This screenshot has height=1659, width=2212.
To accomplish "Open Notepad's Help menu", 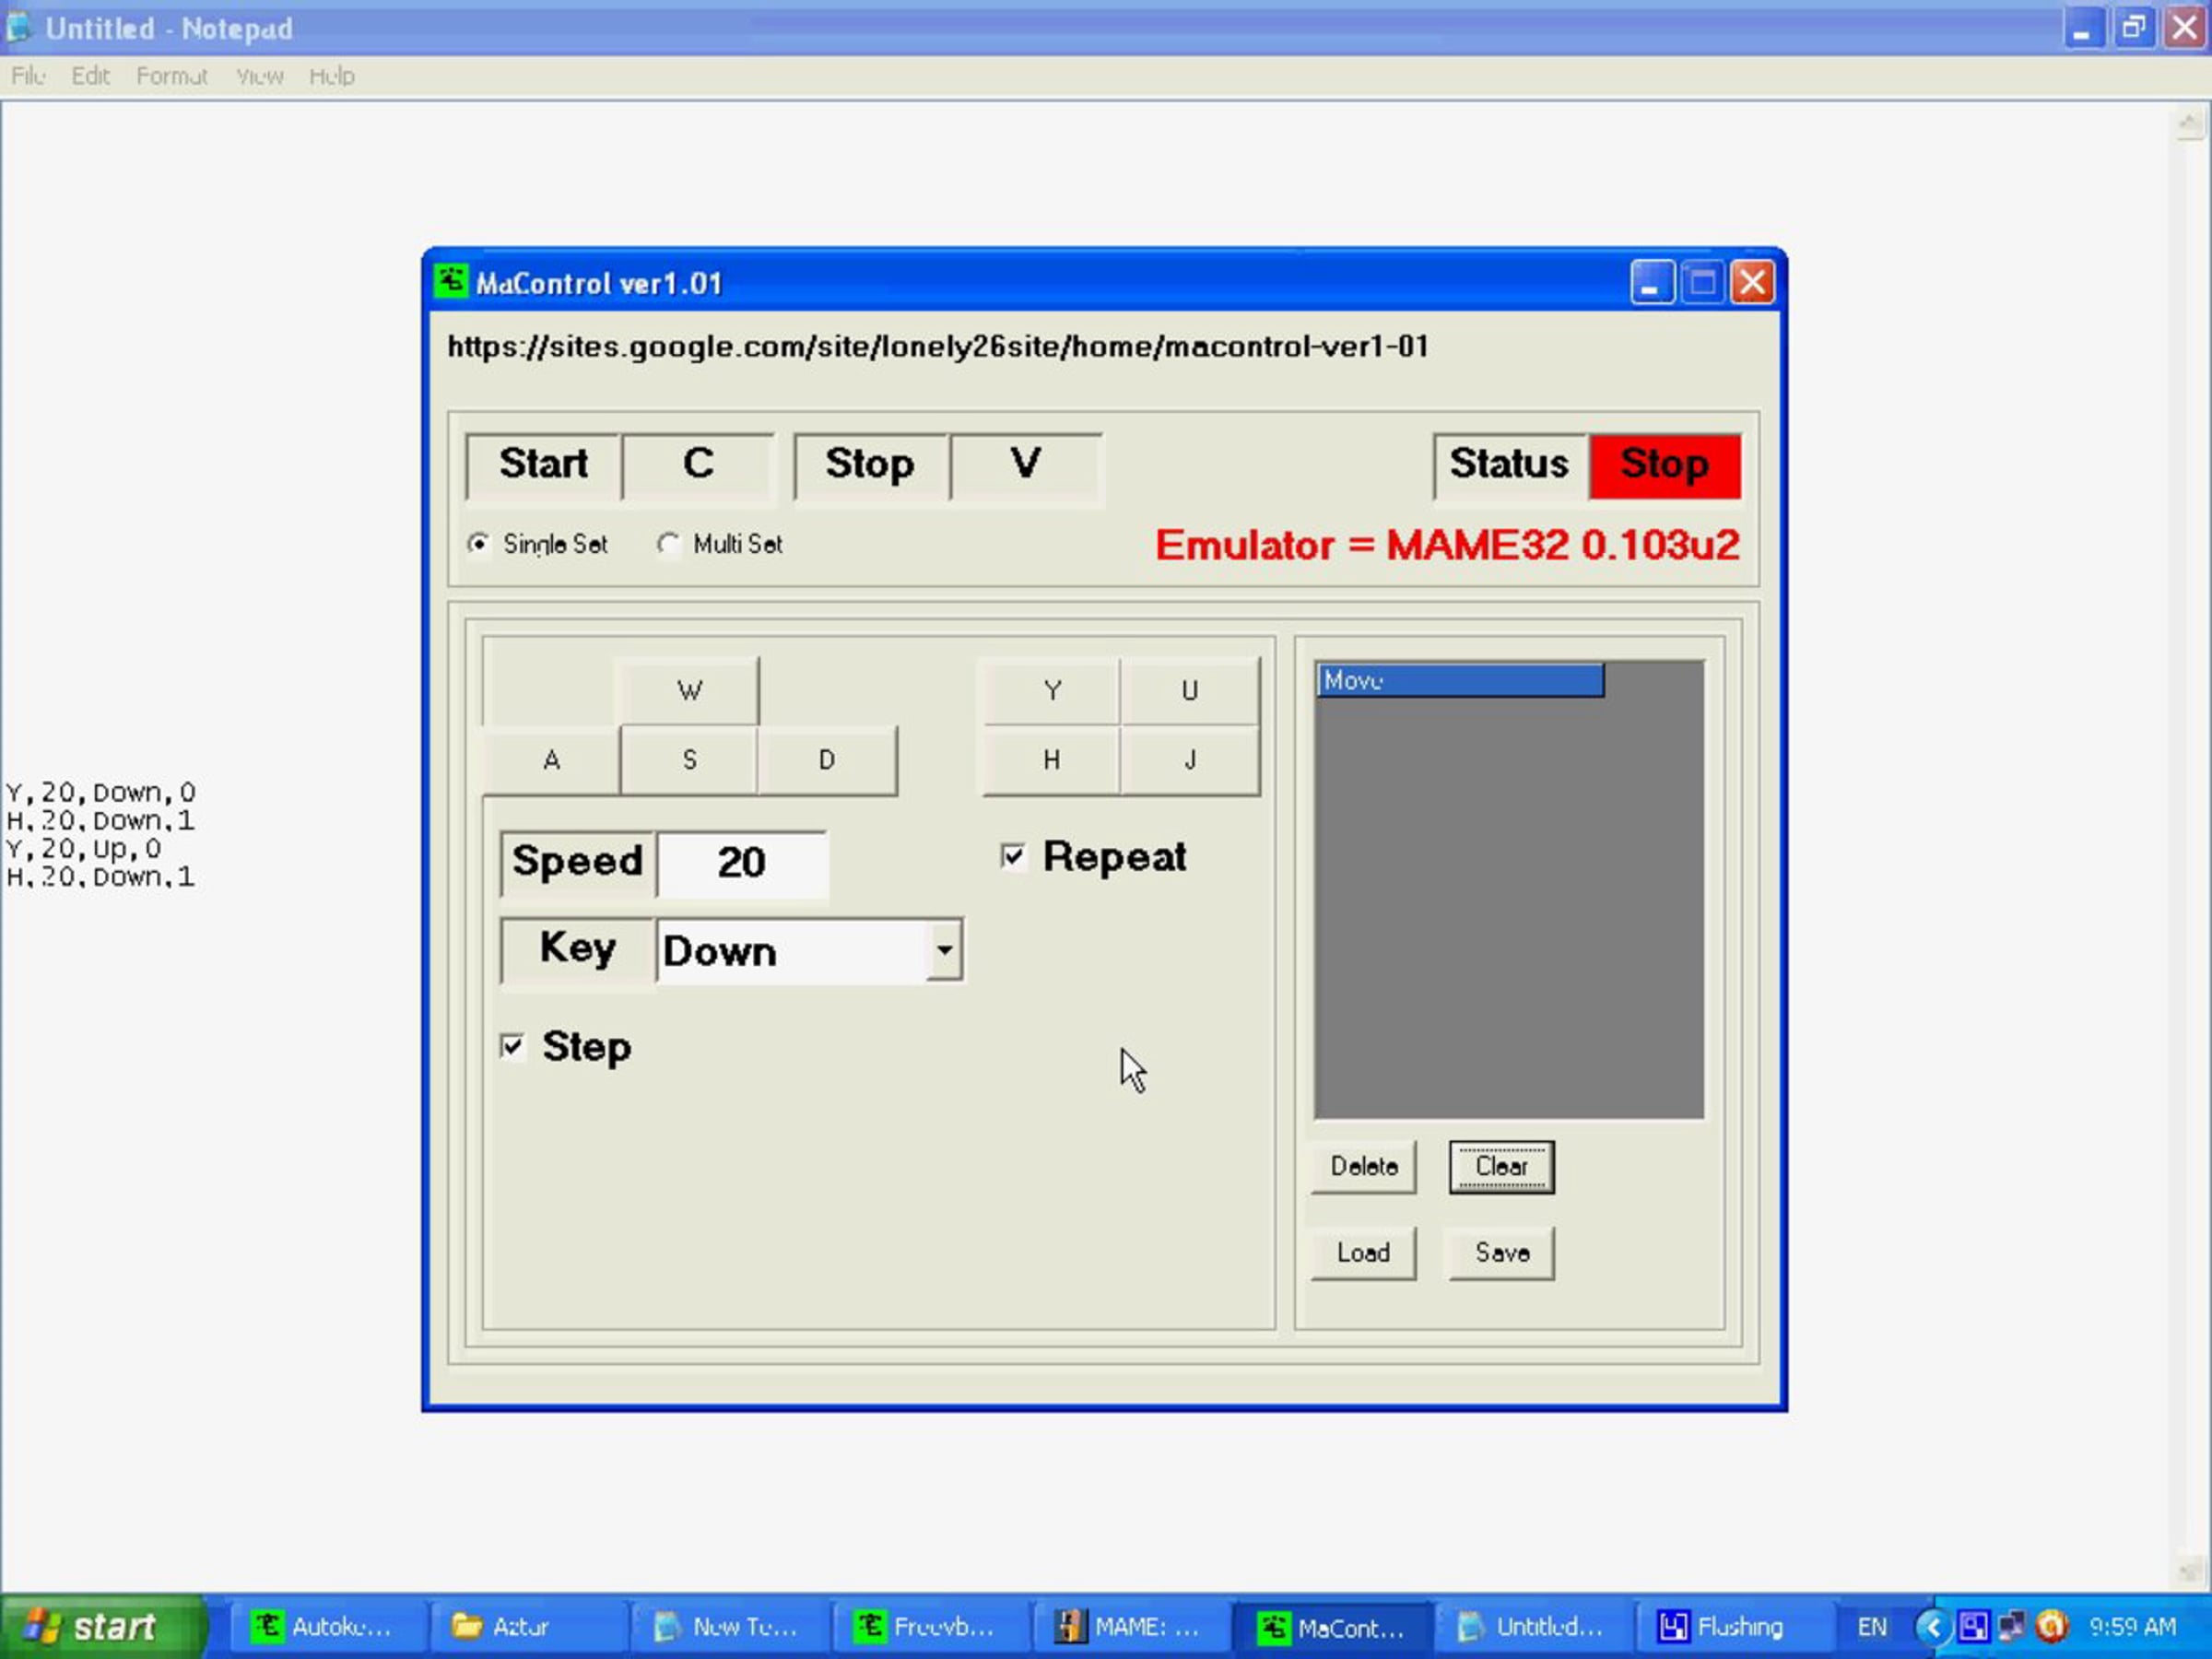I will 332,76.
